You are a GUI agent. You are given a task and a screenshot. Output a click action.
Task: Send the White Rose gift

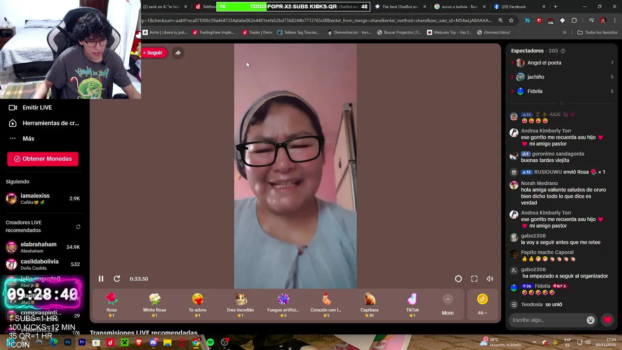click(155, 305)
